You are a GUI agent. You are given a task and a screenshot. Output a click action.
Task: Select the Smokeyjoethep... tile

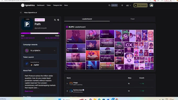107,51
